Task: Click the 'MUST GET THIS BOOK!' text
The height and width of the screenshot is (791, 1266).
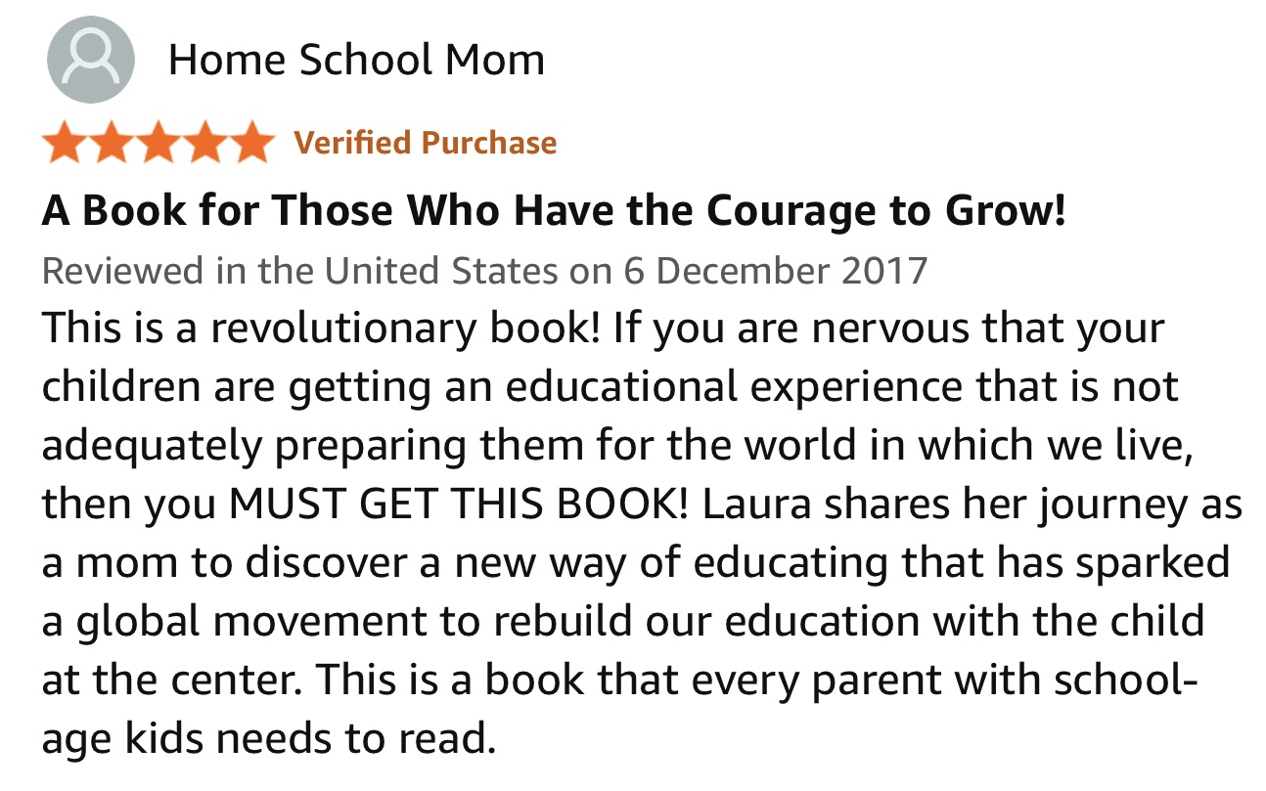Action: [459, 505]
